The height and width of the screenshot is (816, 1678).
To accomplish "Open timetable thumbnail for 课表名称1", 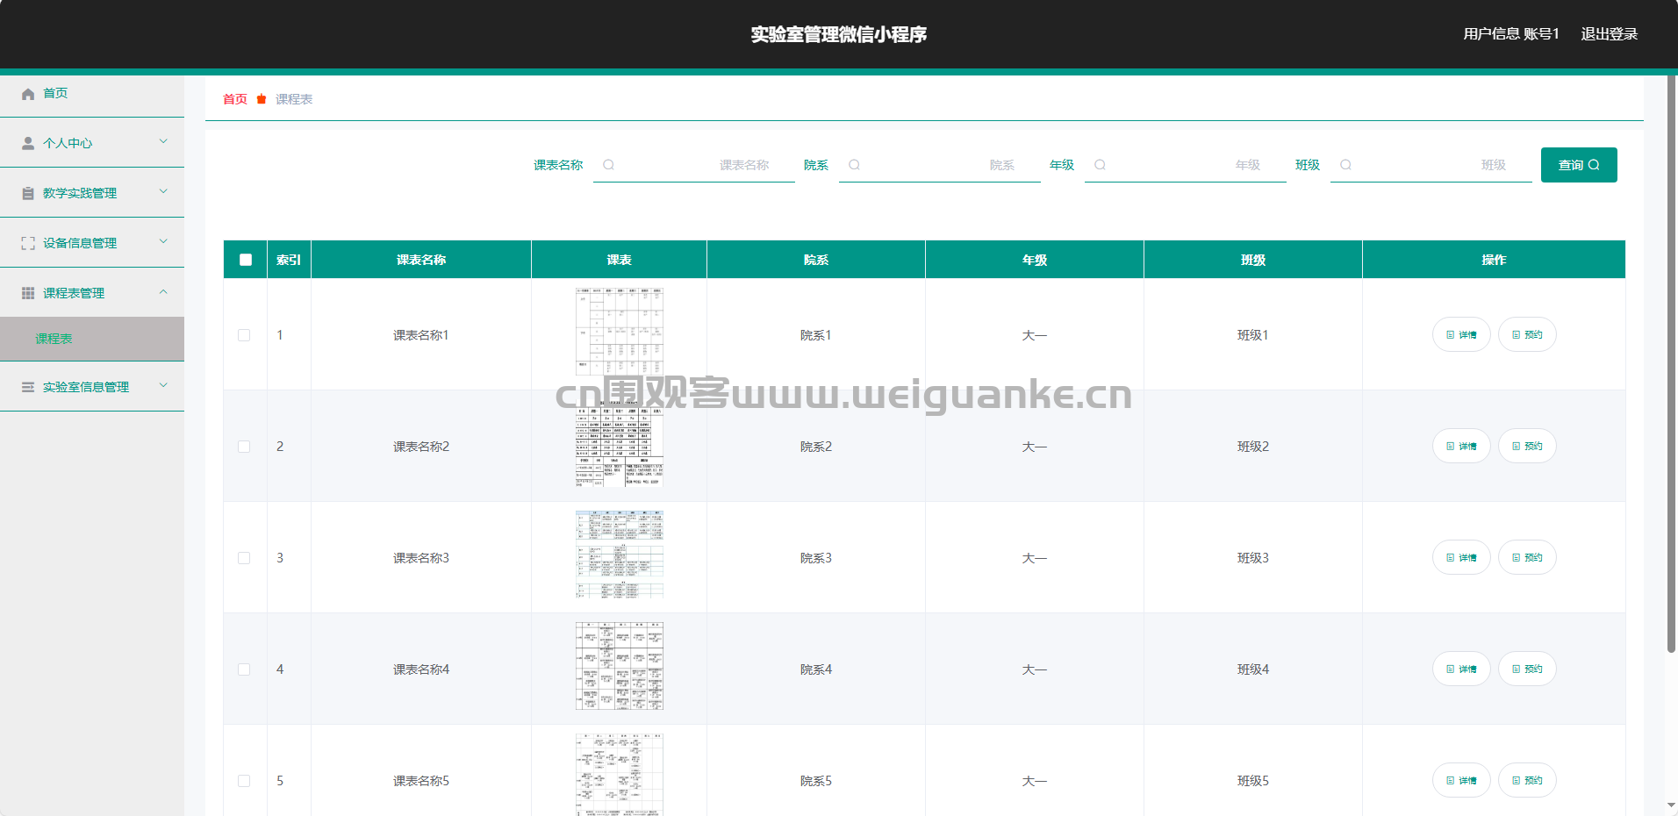I will (x=620, y=331).
